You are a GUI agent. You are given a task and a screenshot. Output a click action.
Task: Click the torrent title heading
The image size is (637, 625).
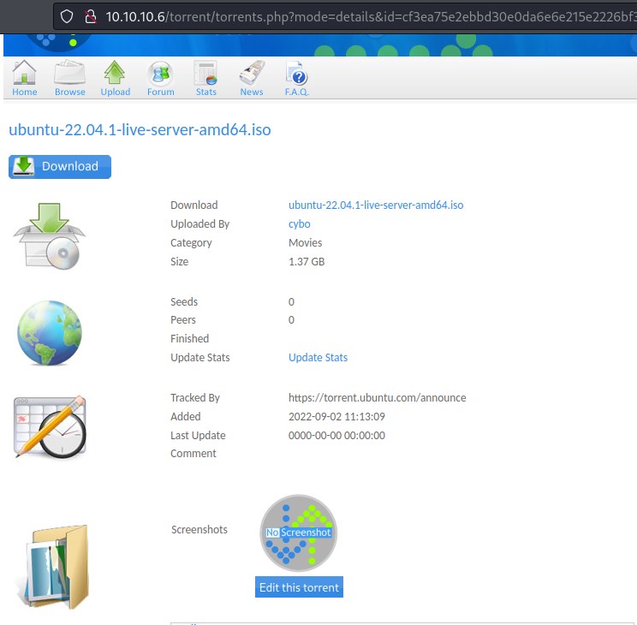click(x=140, y=130)
